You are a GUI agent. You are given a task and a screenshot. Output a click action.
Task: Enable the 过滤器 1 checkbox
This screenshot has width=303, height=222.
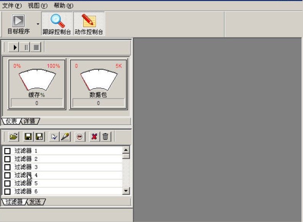click(x=7, y=151)
